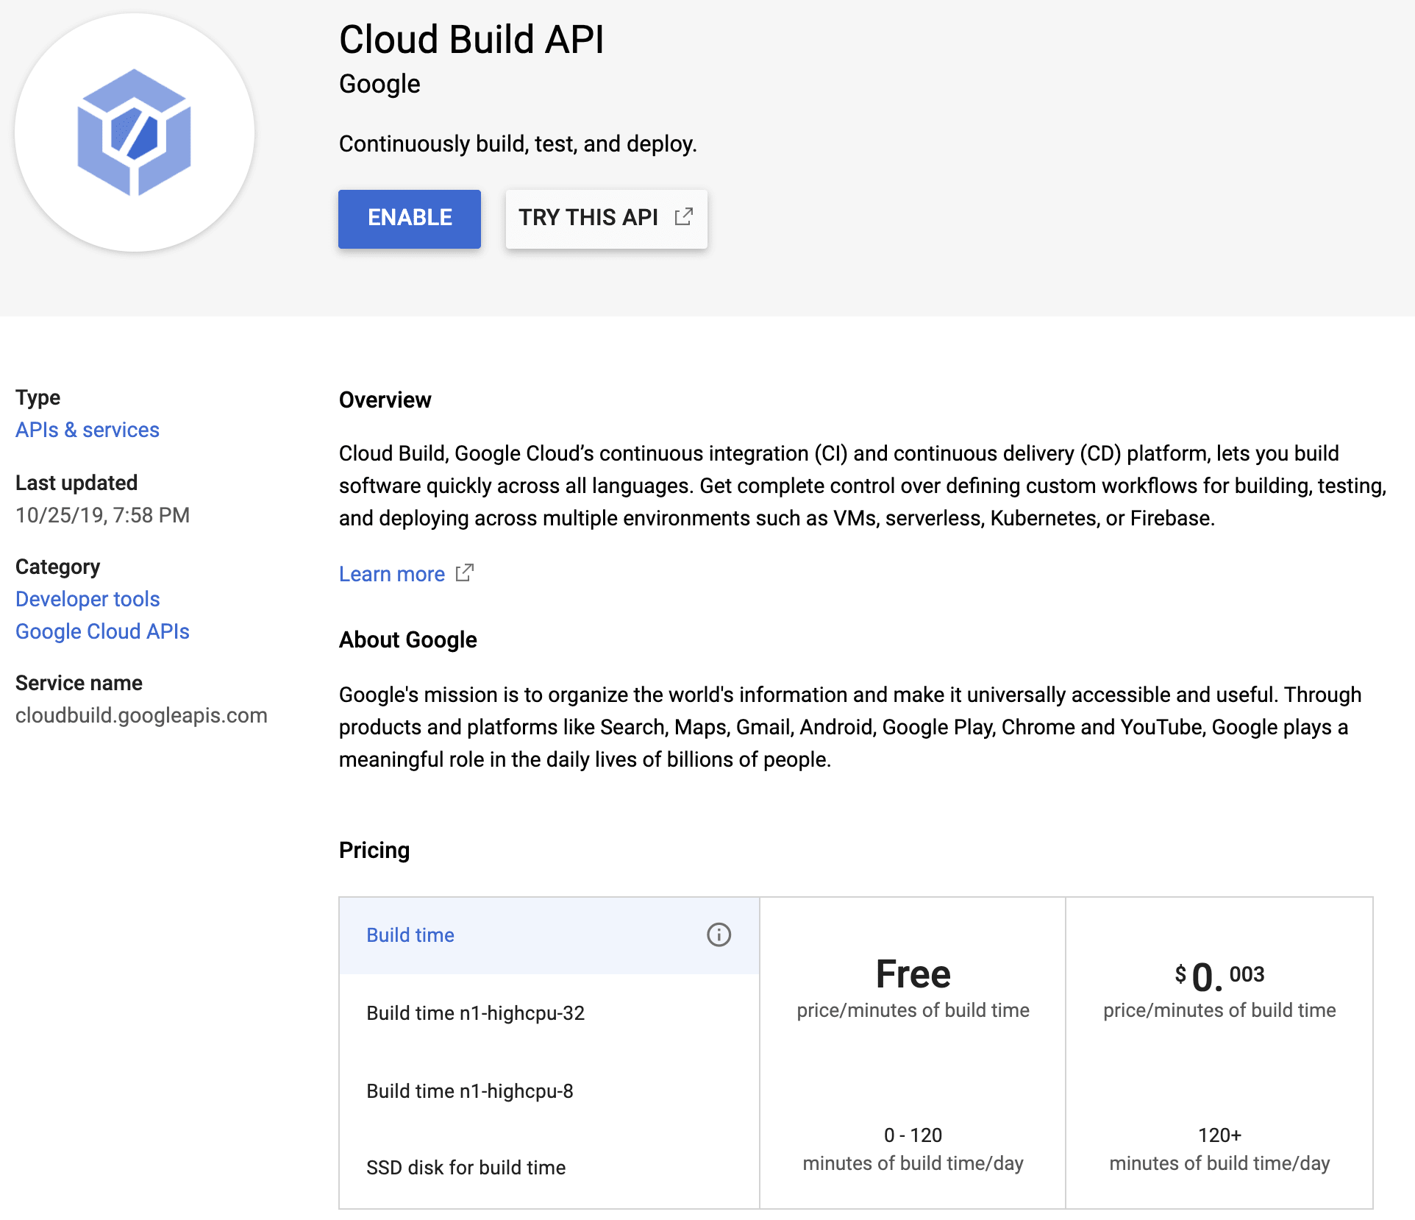Click the Google publisher name under title

tap(379, 85)
